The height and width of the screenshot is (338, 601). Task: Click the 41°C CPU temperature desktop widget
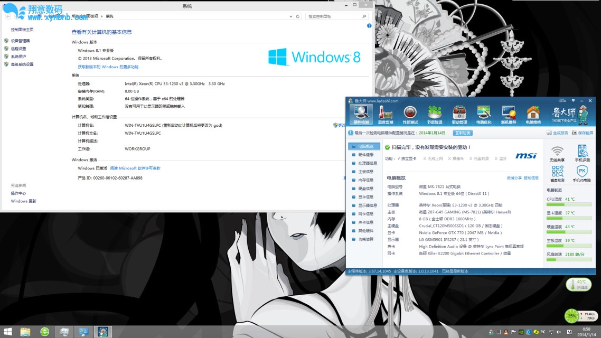[x=578, y=284]
